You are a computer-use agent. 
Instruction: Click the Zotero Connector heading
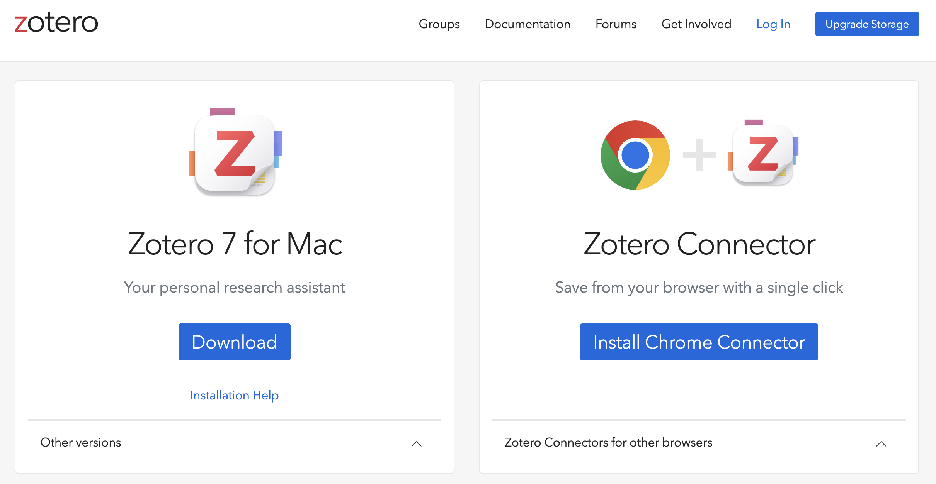pos(699,244)
